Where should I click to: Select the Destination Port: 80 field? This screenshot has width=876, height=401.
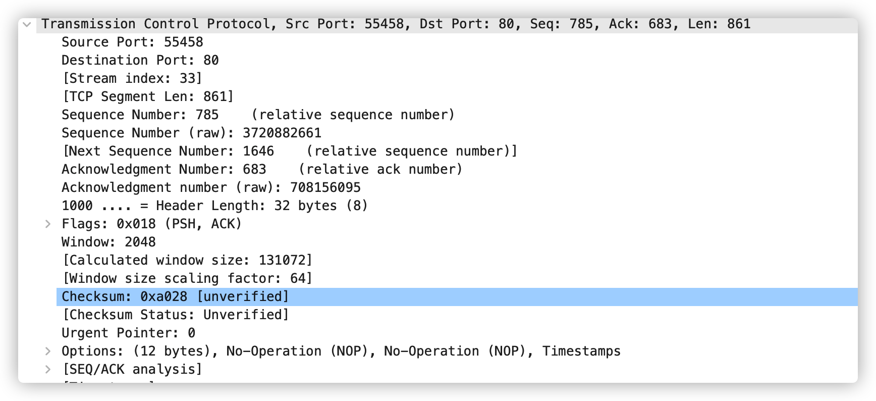click(x=140, y=61)
